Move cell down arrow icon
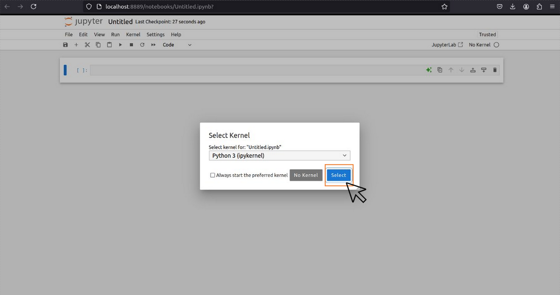560x295 pixels. point(462,70)
